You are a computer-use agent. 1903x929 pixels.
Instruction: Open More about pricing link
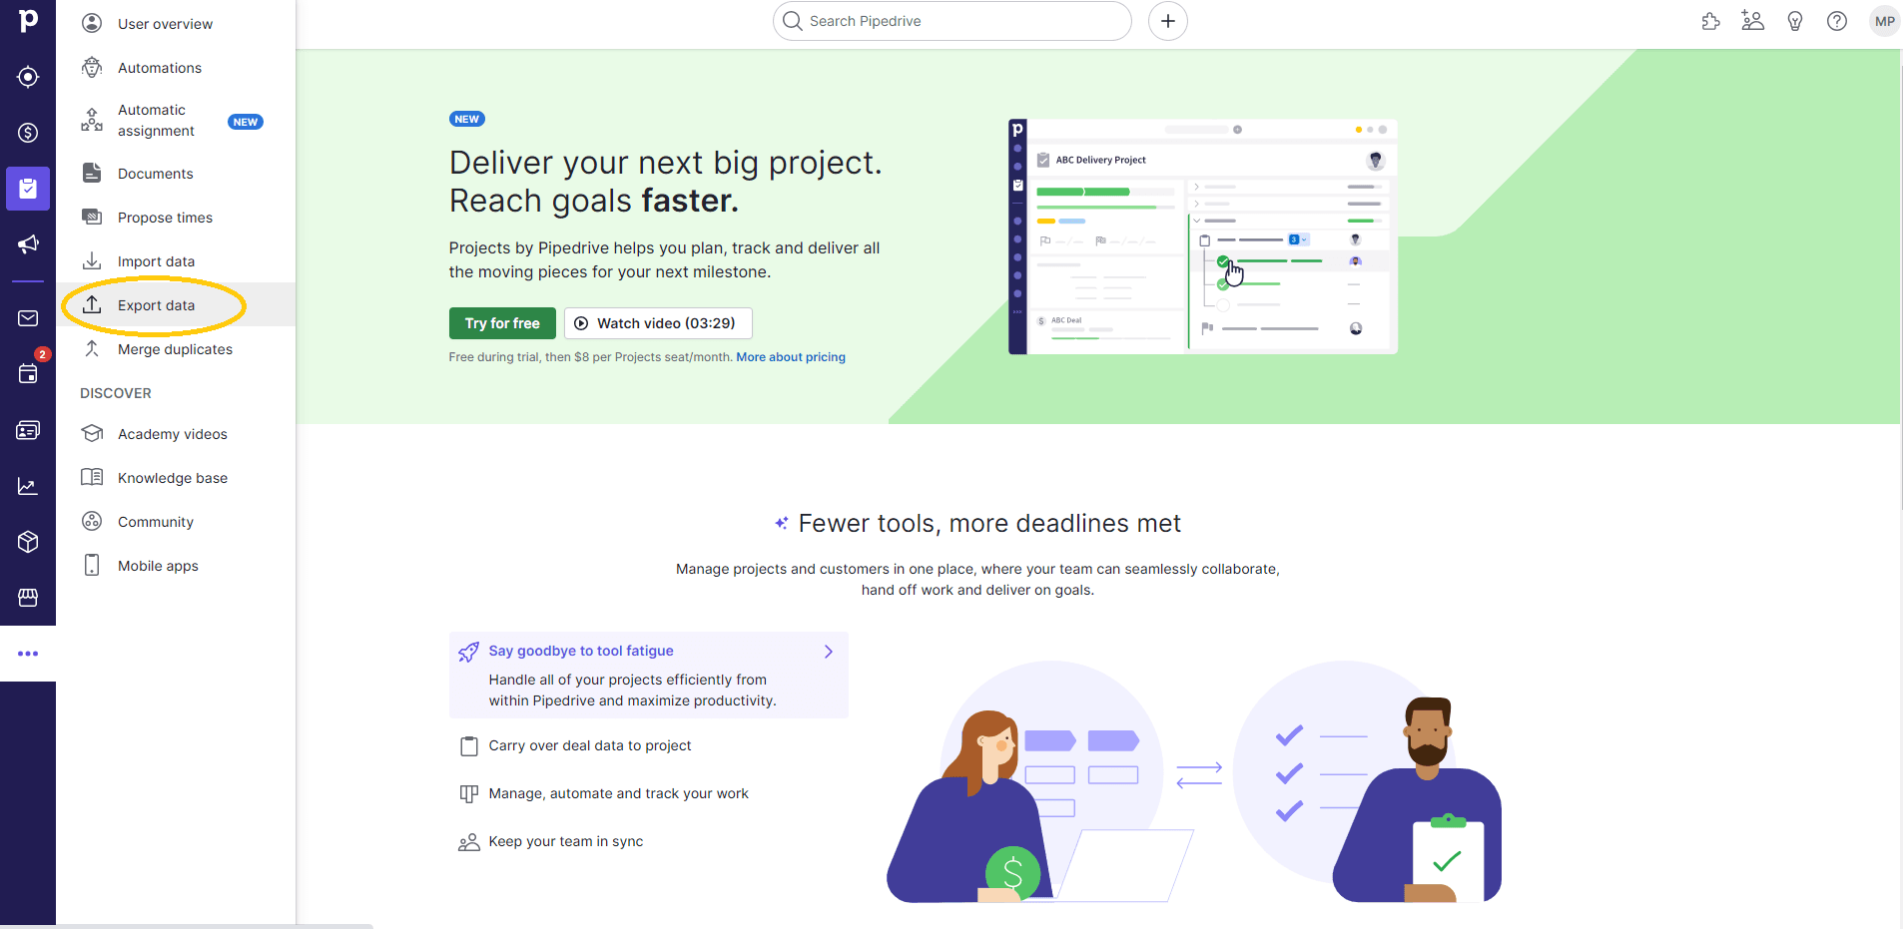click(x=791, y=357)
